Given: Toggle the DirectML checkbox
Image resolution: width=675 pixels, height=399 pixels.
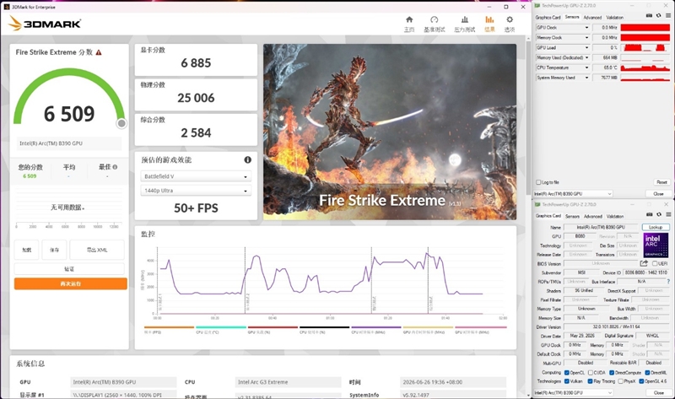Looking at the screenshot, I should [x=647, y=373].
